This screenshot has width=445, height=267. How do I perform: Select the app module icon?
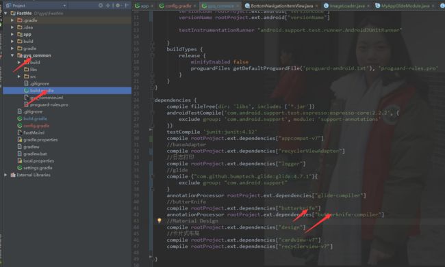point(20,34)
